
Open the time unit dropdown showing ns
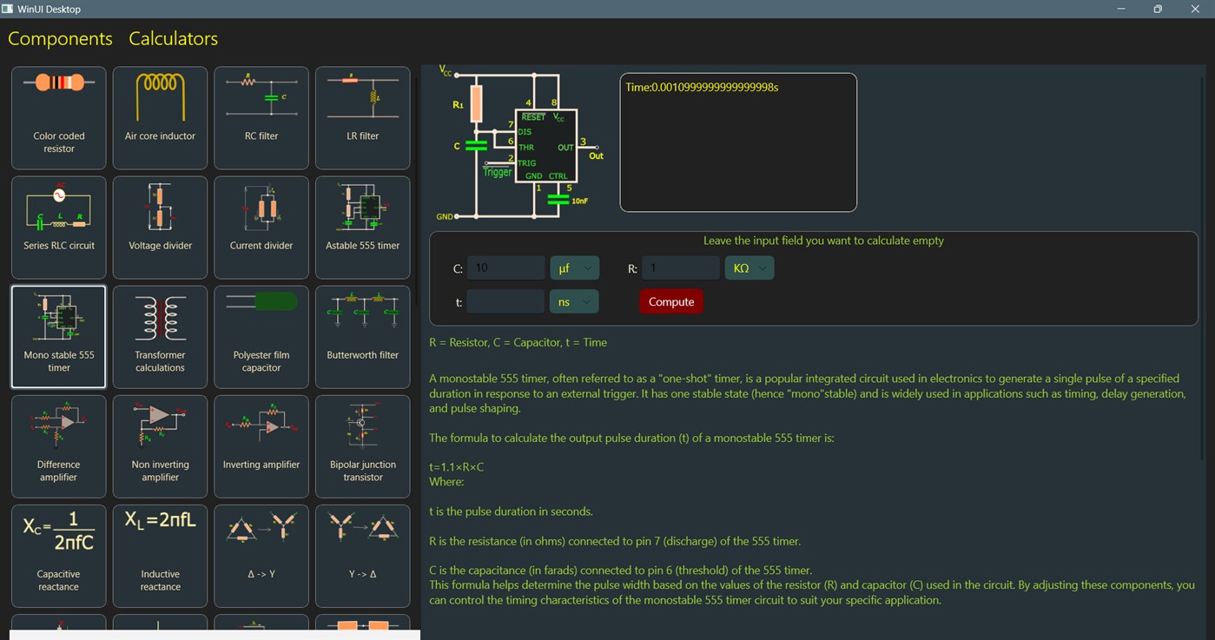click(573, 300)
